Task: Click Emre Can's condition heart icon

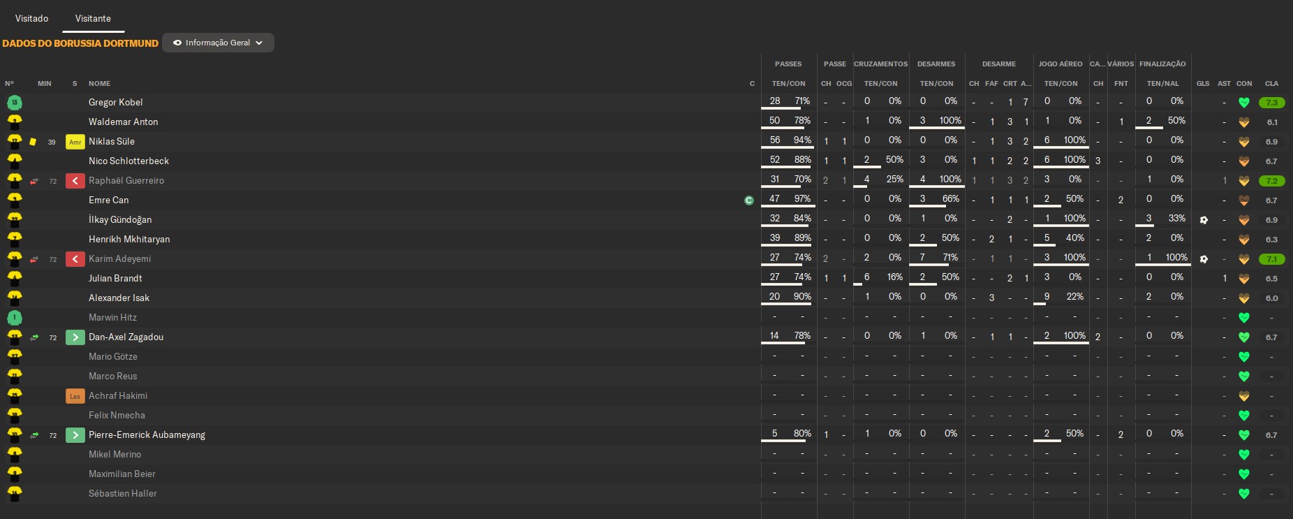Action: (x=1243, y=200)
